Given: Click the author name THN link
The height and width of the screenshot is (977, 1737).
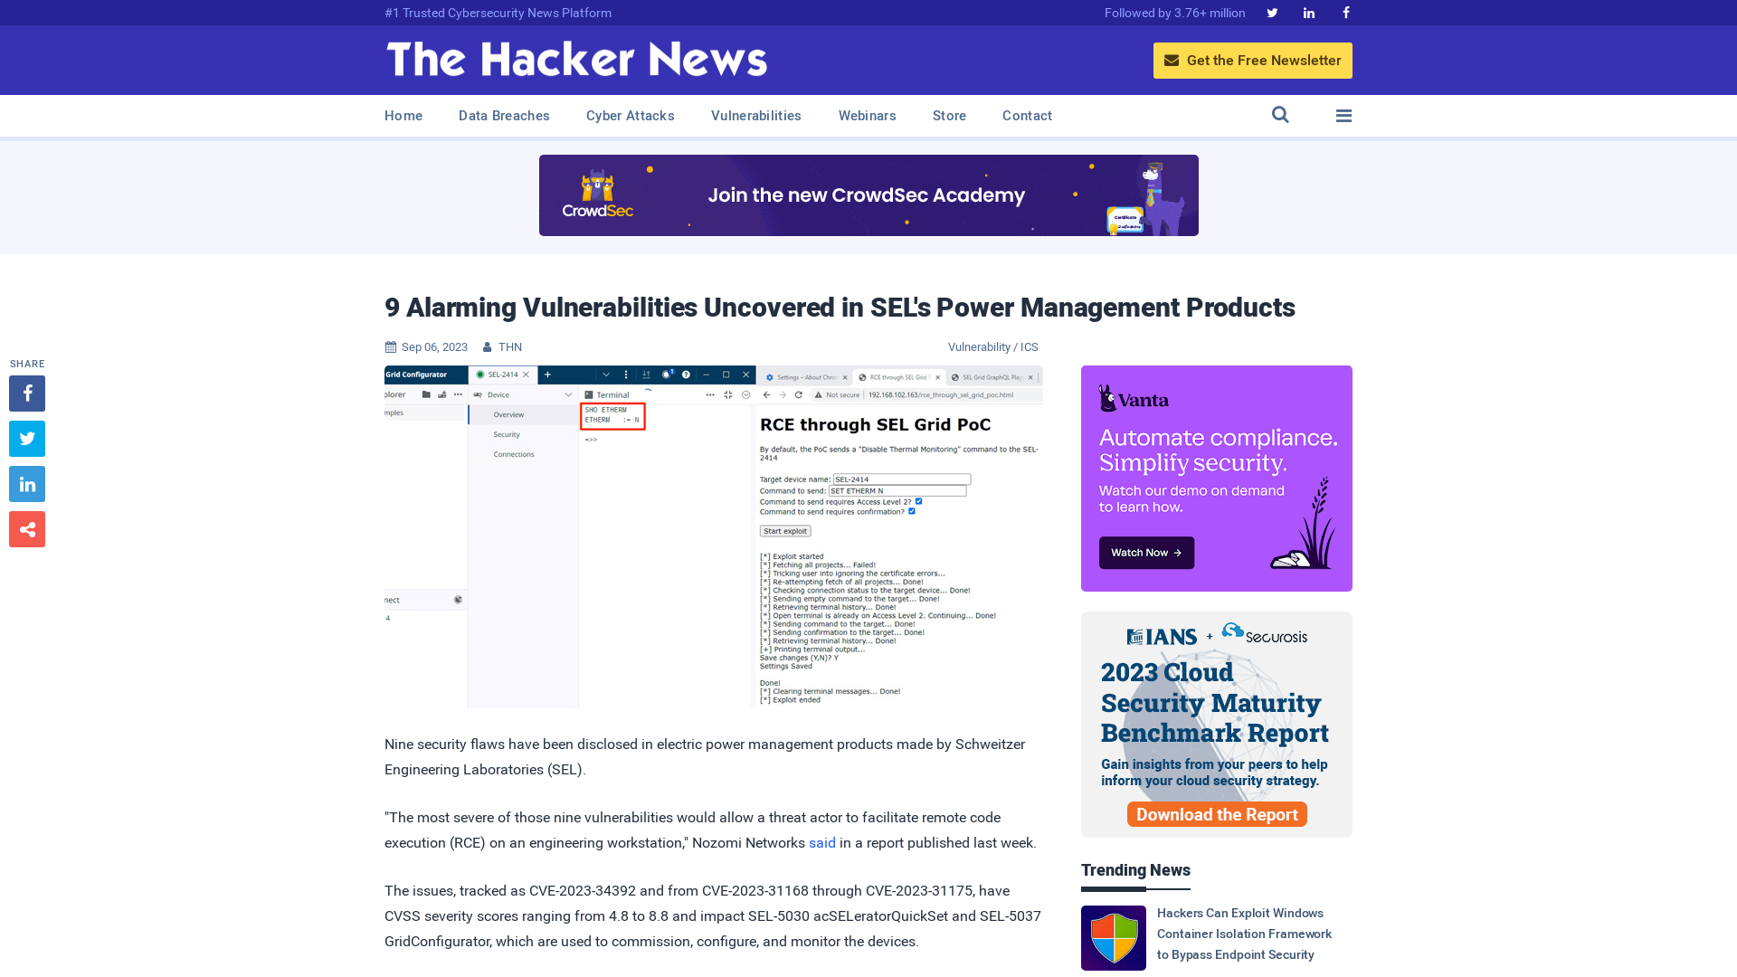Looking at the screenshot, I should pos(509,346).
